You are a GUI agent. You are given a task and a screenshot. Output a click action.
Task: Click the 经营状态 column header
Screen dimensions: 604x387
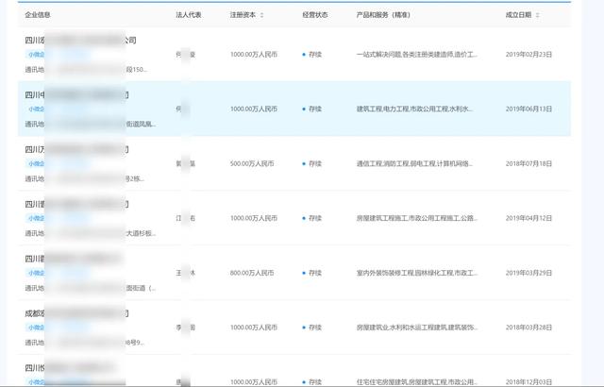(315, 15)
